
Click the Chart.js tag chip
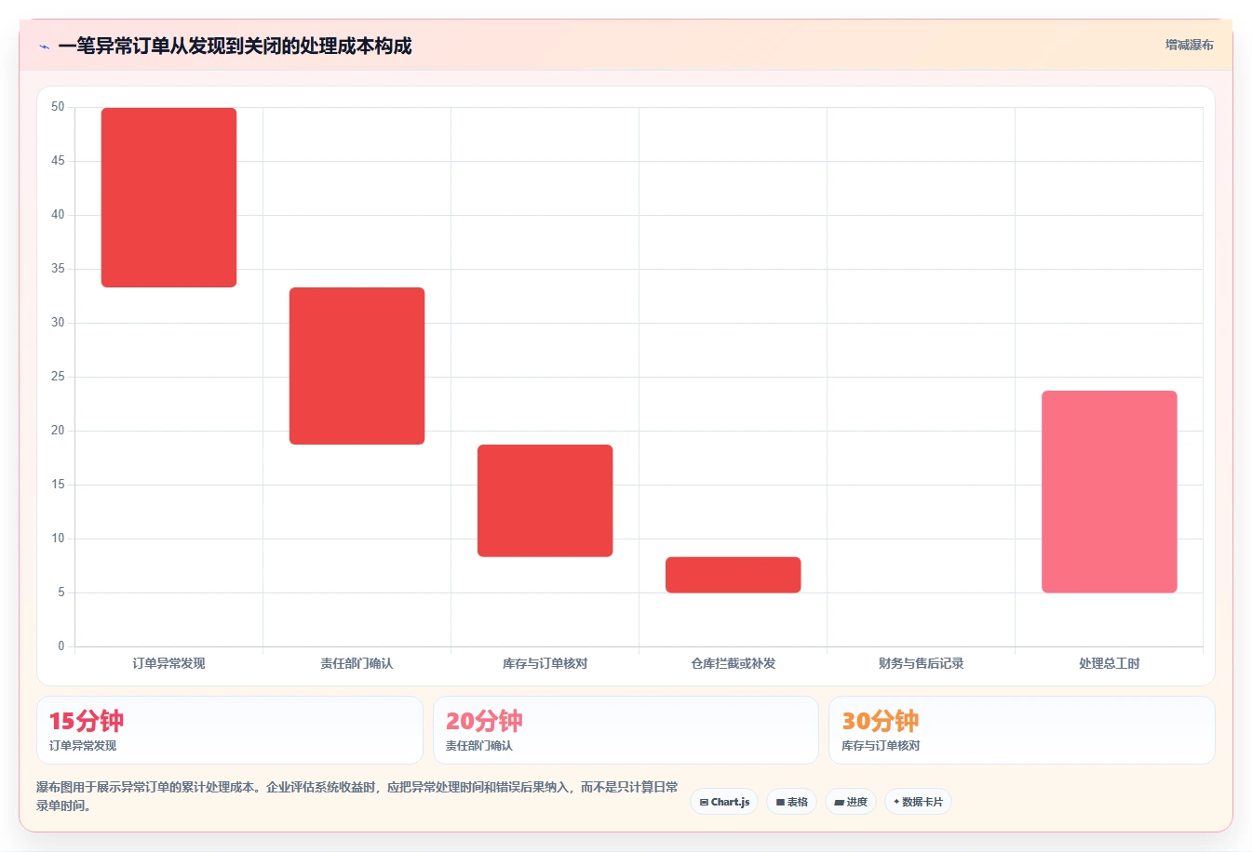pyautogui.click(x=724, y=802)
